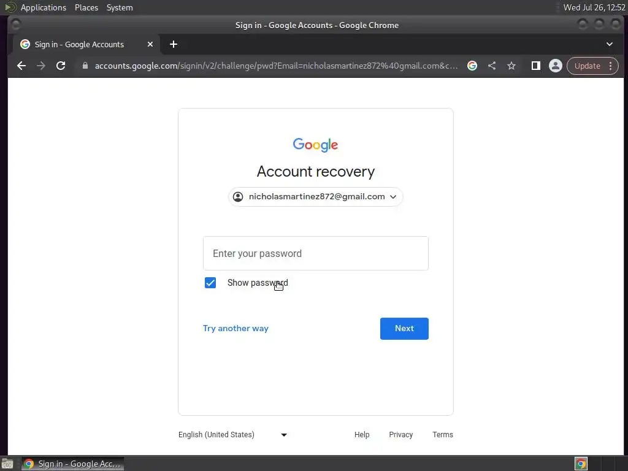View site information via the lock icon
Screen dimensions: 628x471
(85, 66)
